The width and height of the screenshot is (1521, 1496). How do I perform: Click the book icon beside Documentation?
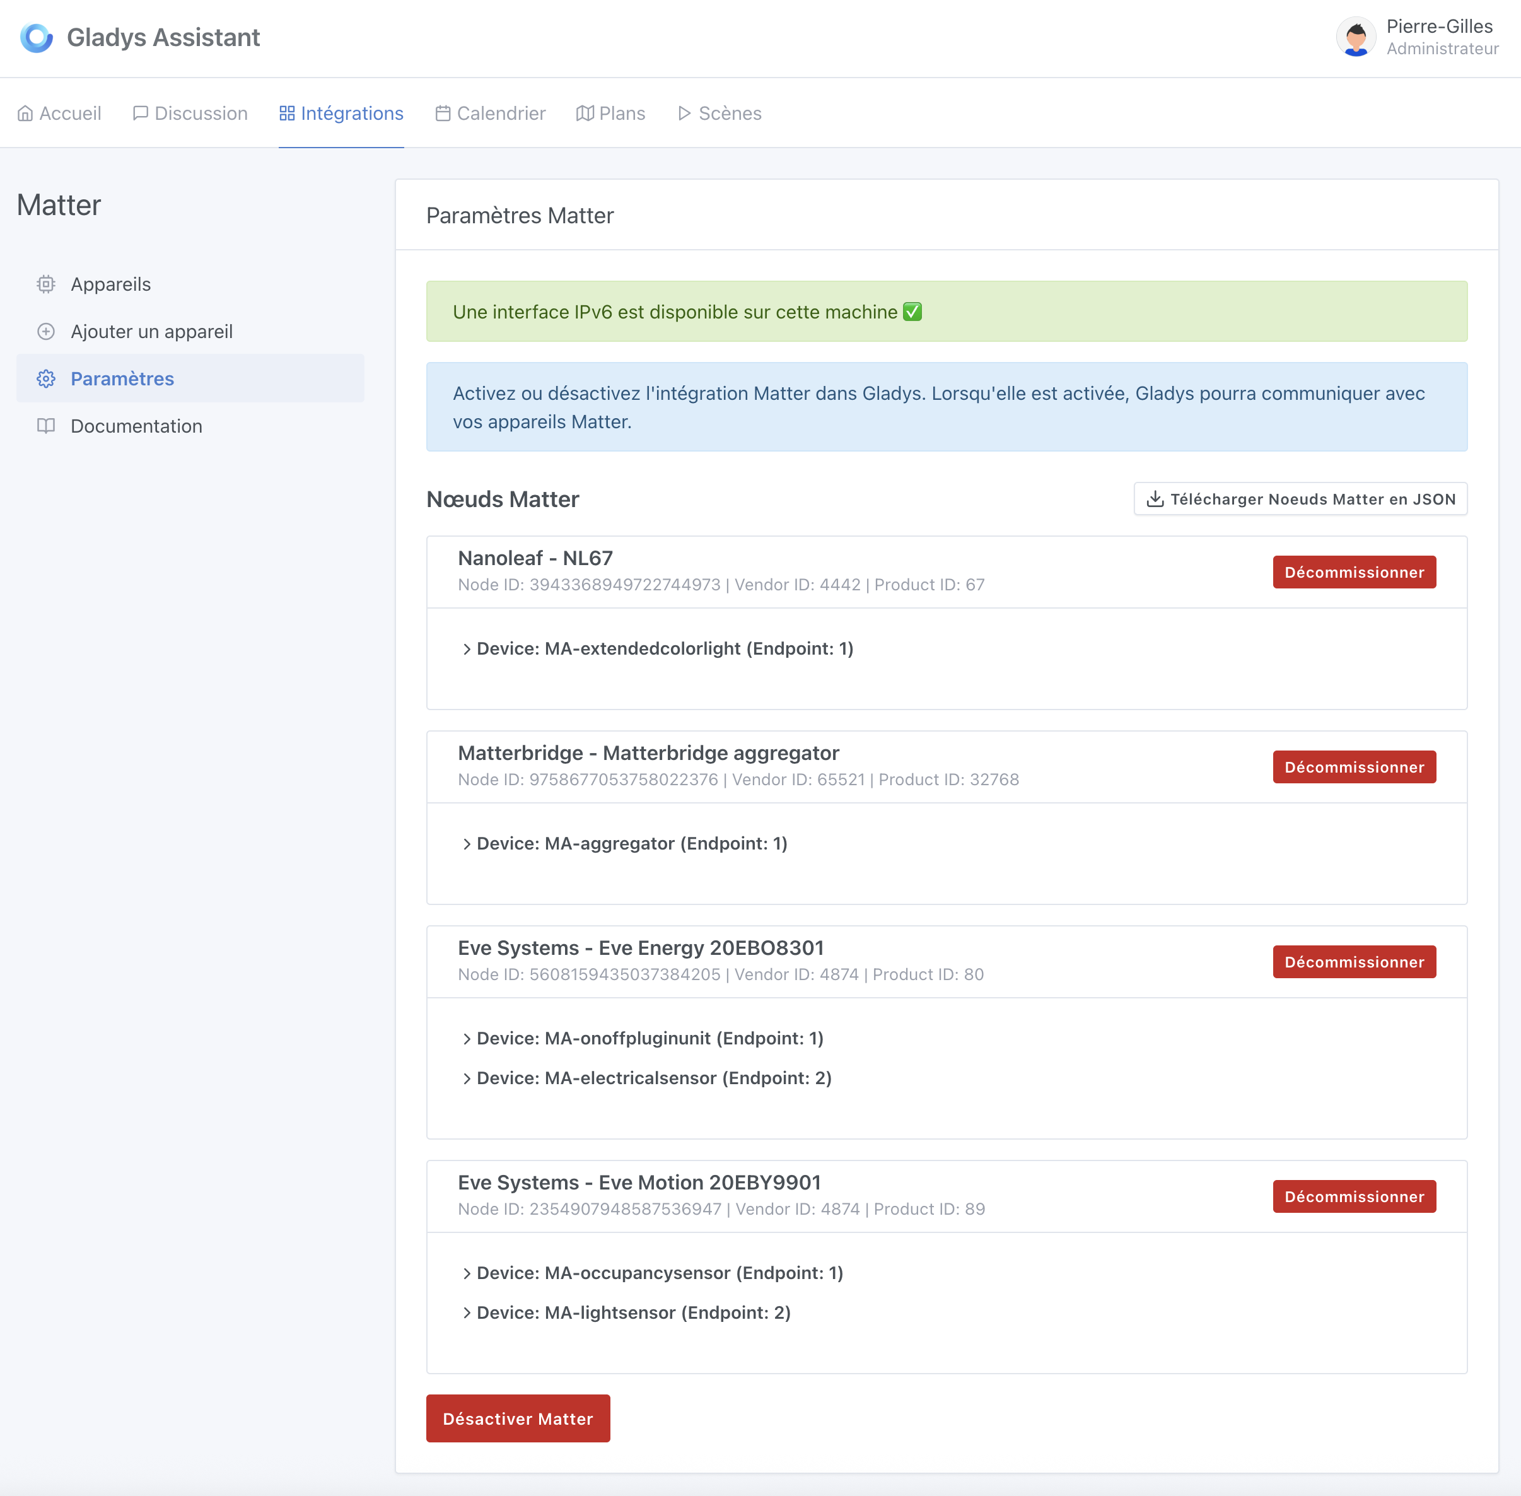pos(45,426)
